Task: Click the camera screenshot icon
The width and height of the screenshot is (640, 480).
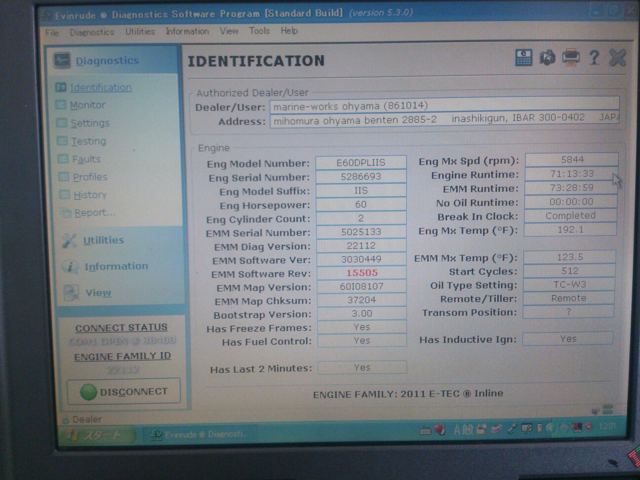Action: [547, 58]
